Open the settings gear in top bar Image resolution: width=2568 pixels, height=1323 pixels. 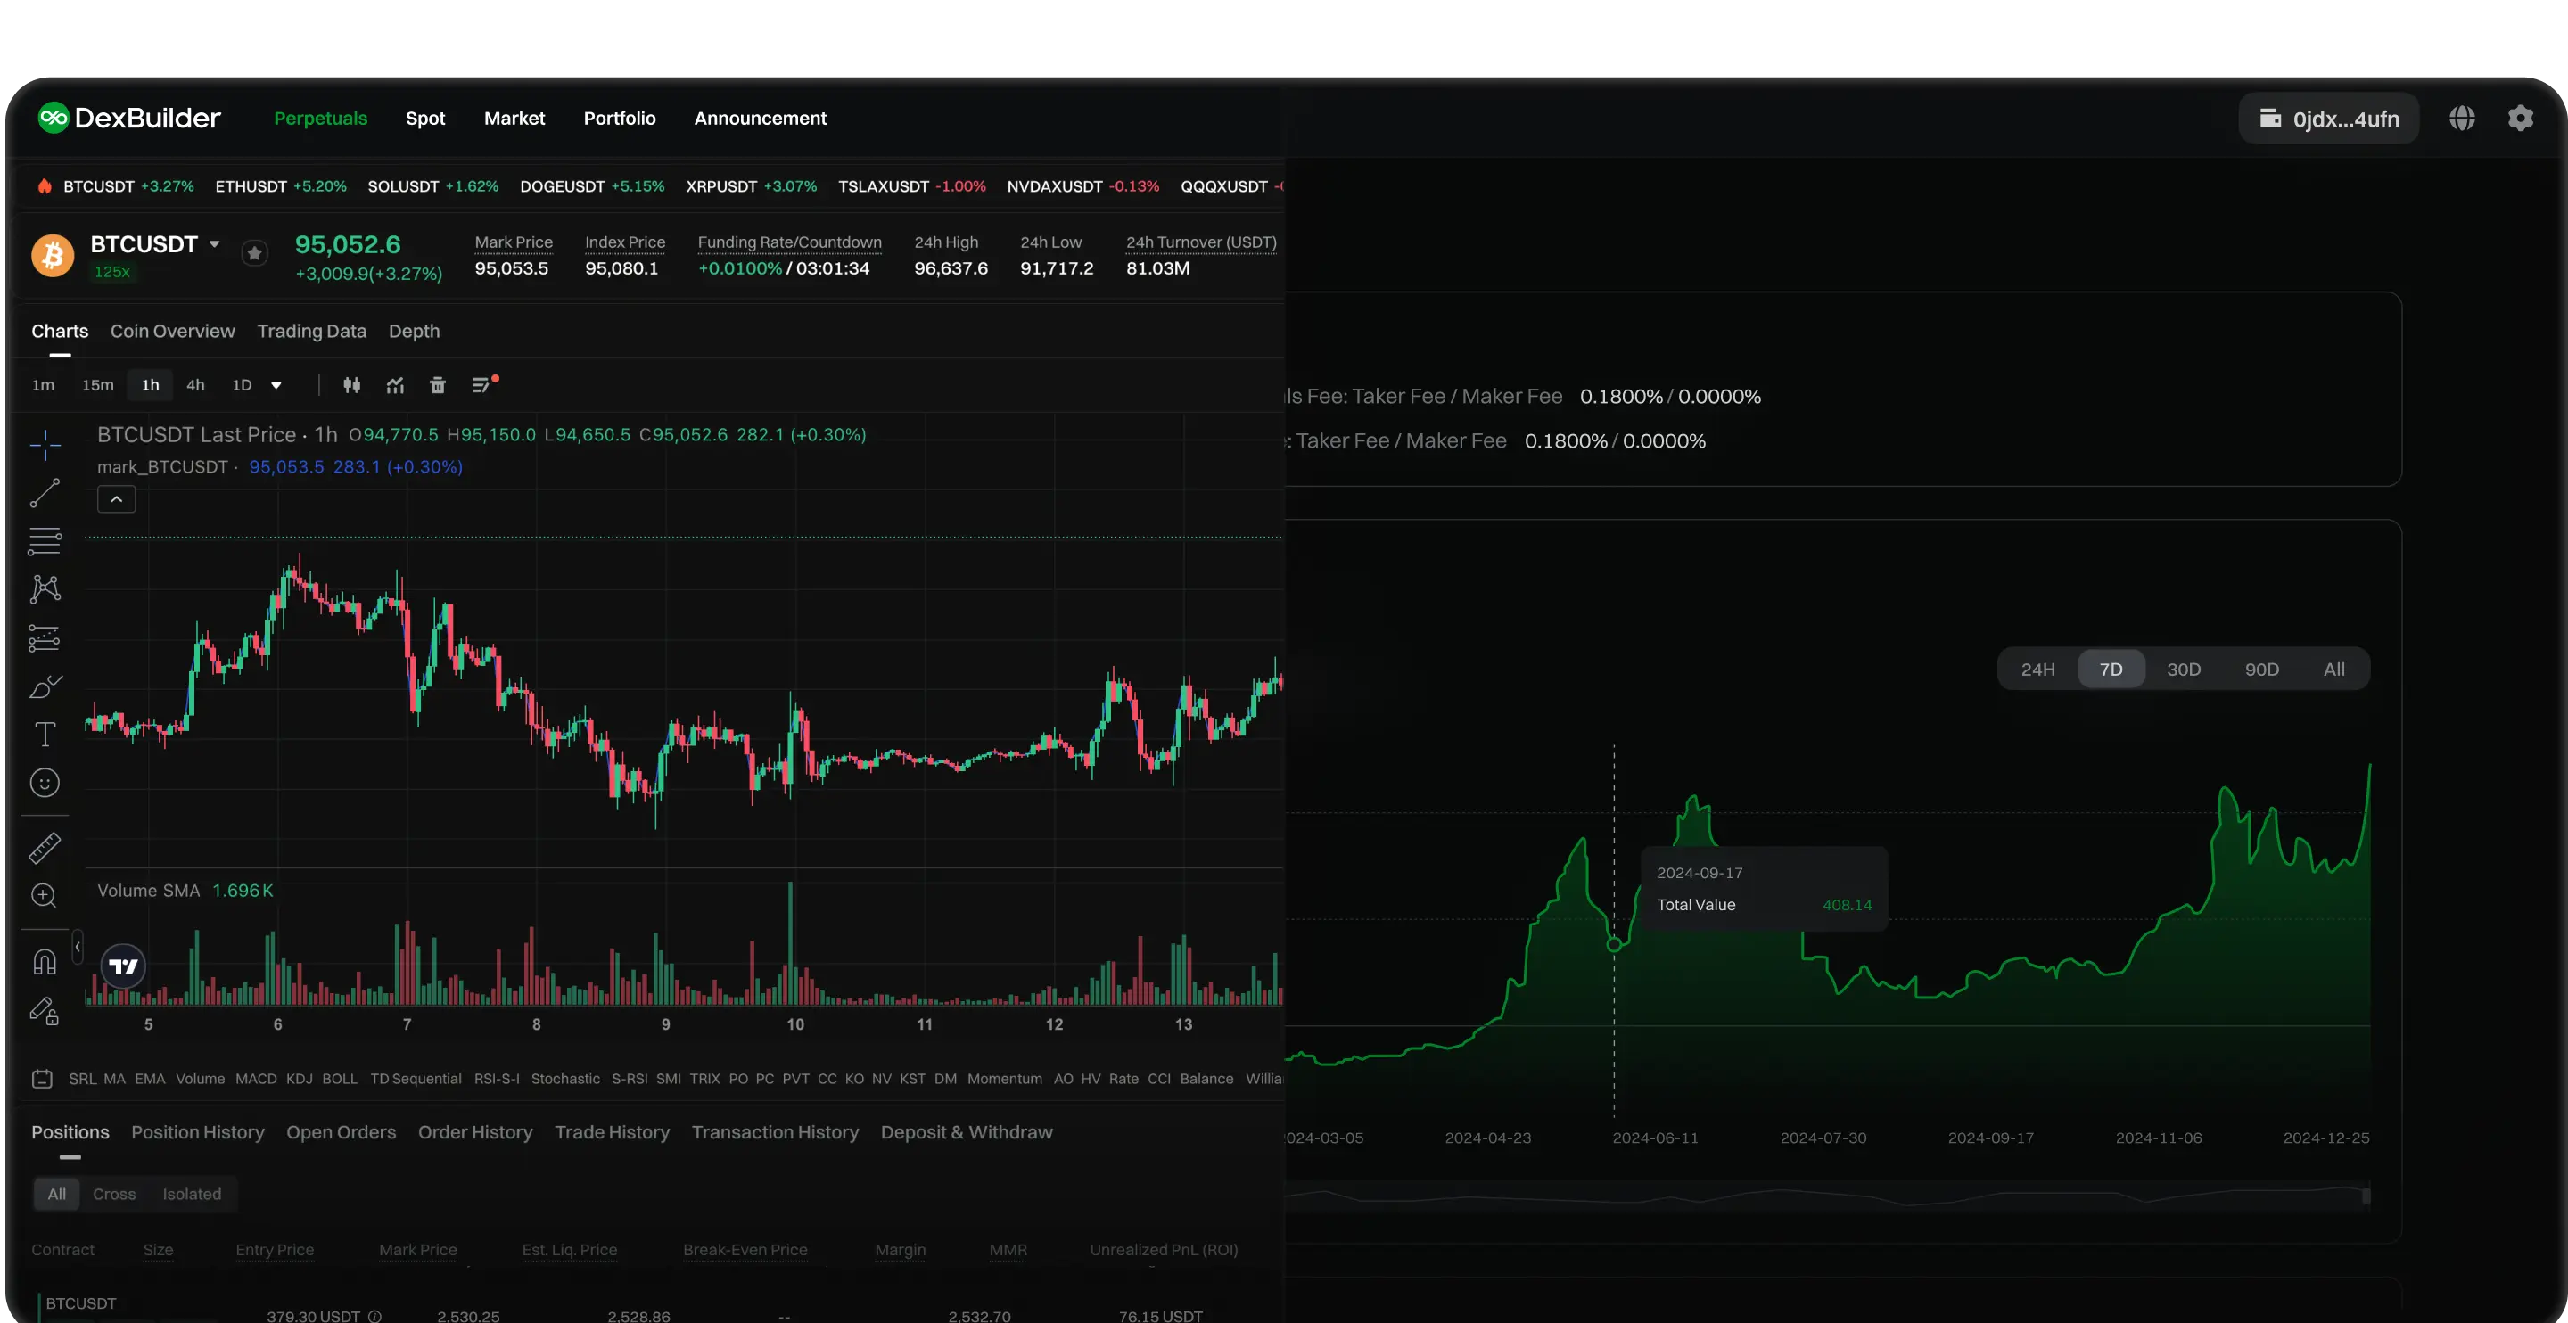(2521, 118)
